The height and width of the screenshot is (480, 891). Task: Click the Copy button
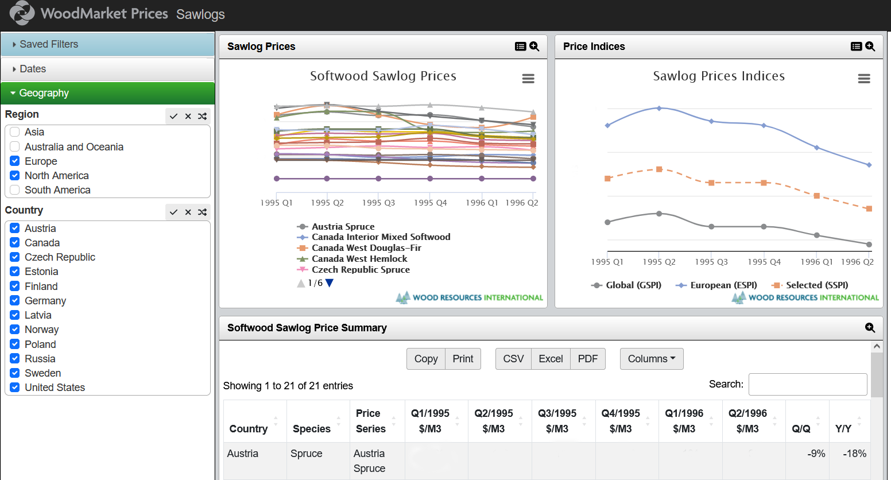pos(426,359)
